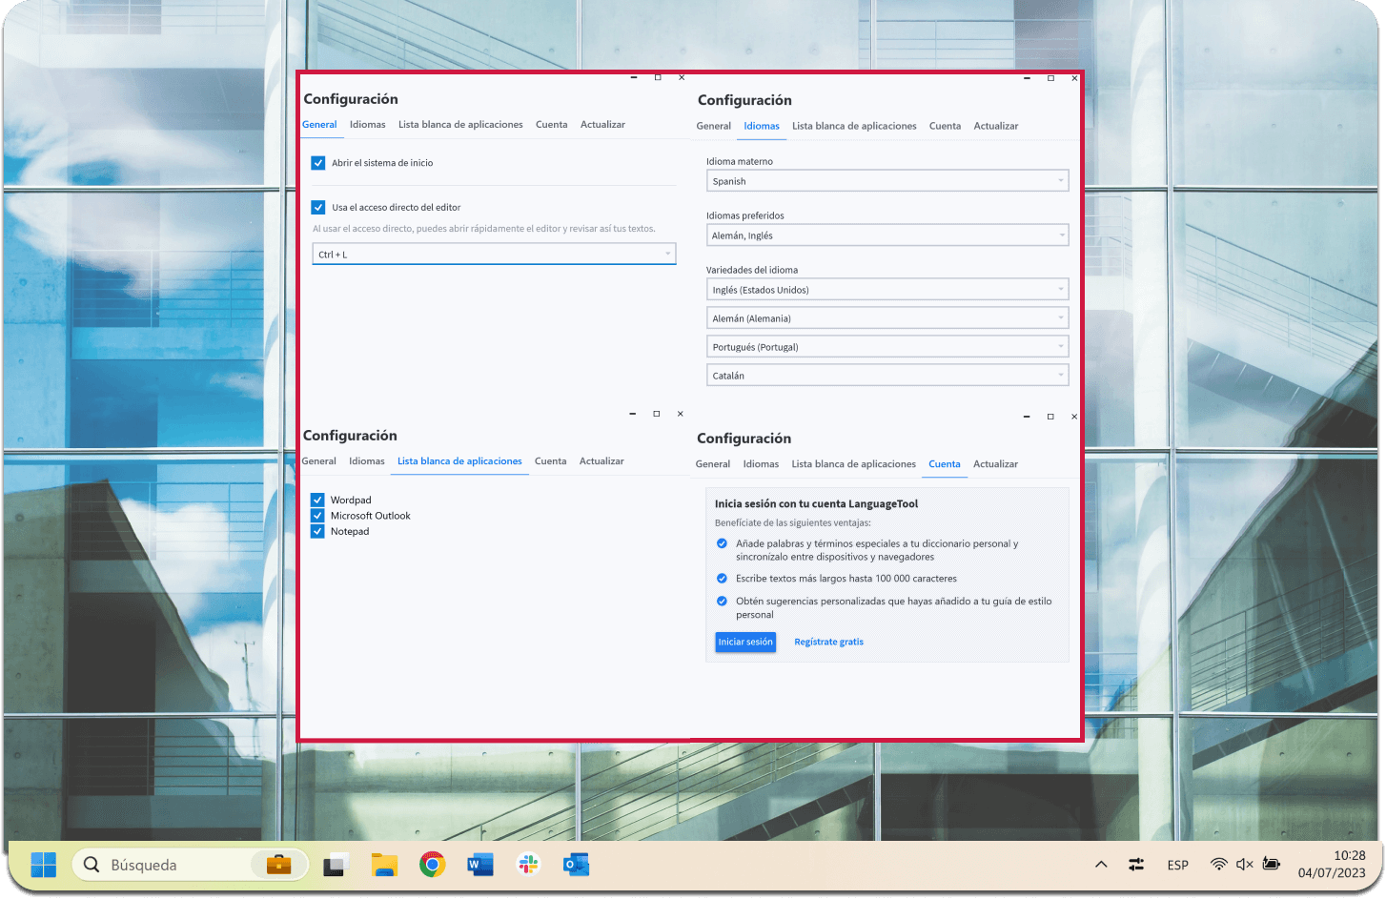Uncheck Wordpad in the whitelist
Screen dimensions: 1386x899
[317, 500]
